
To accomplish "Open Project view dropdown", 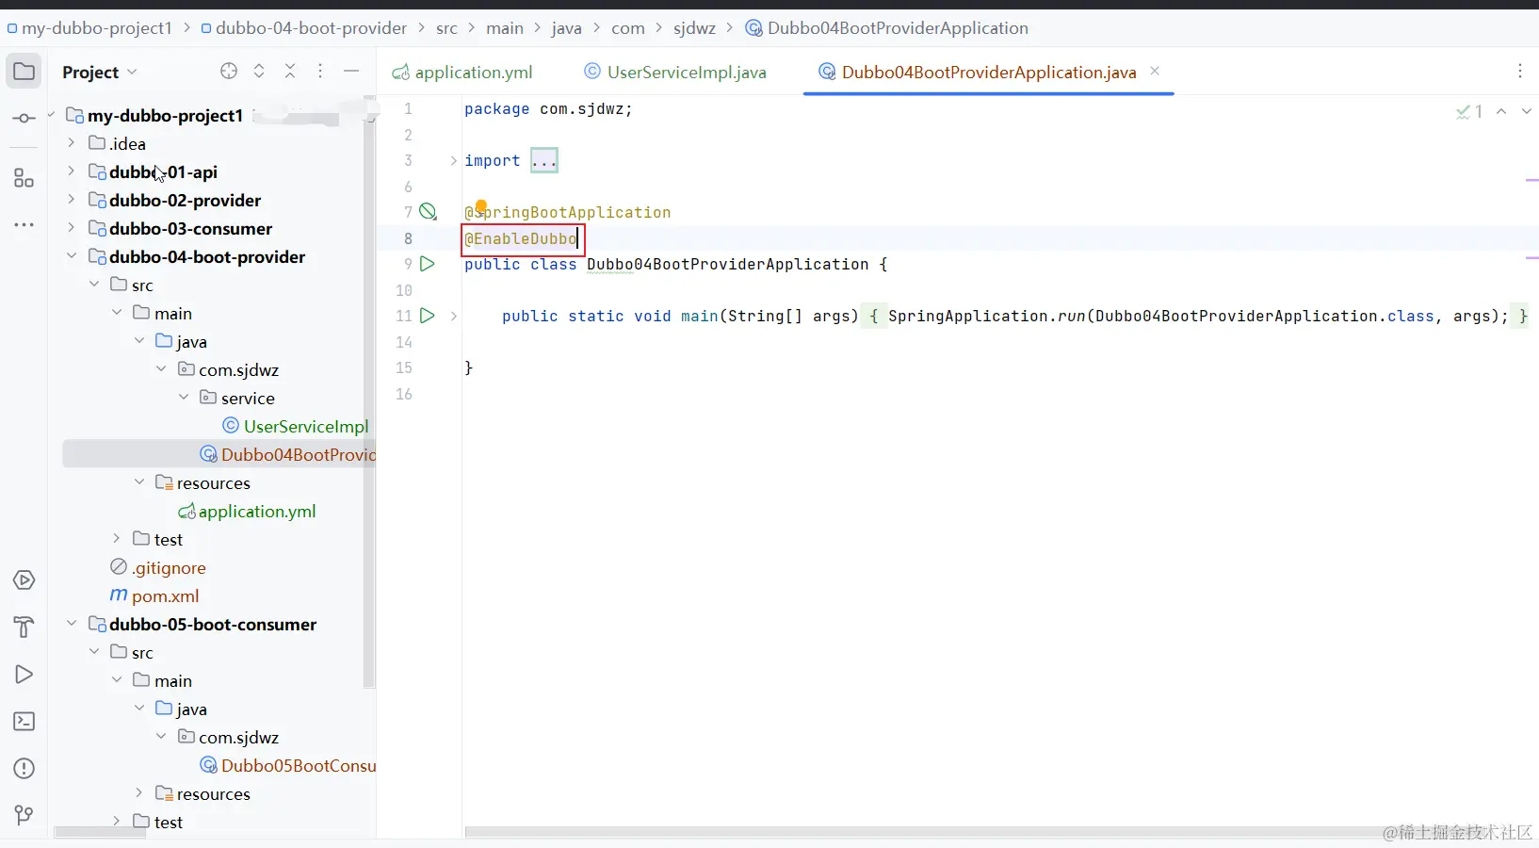I will 100,72.
